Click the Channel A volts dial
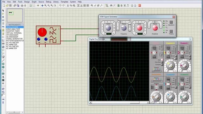Image resolution: width=203 pixels, height=114 pixels. coord(170,66)
